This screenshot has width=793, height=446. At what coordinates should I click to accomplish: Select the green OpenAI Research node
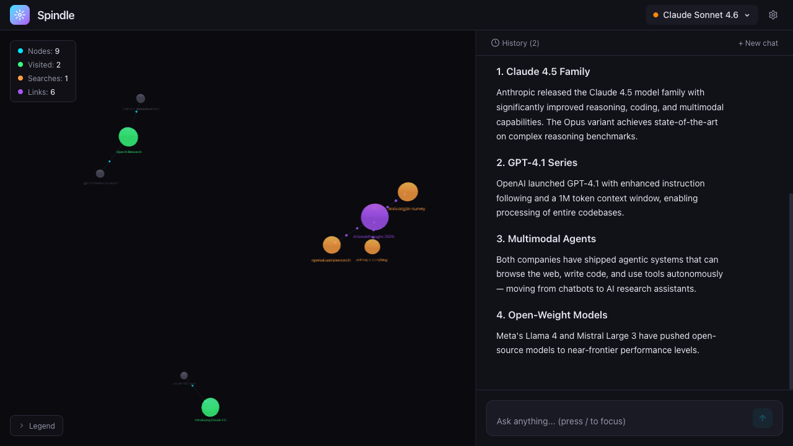128,137
